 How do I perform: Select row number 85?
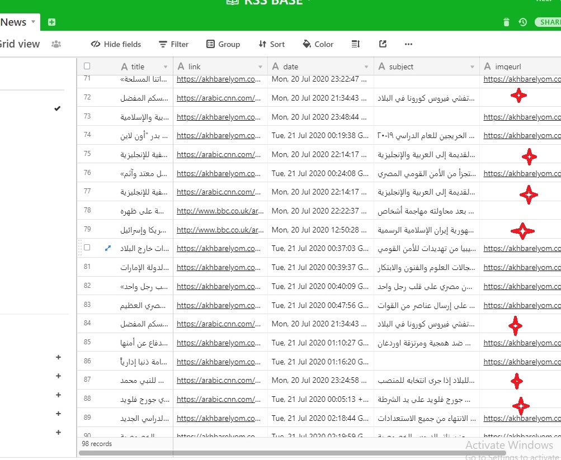pos(87,342)
